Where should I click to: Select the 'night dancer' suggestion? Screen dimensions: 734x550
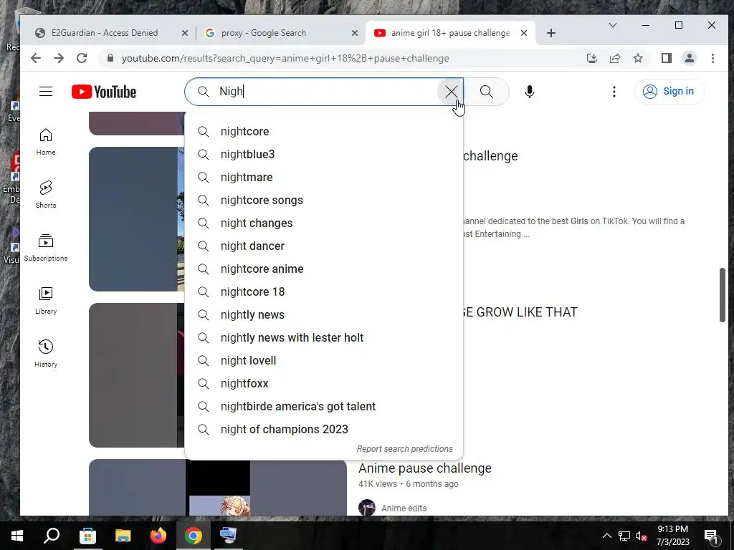pos(323,246)
